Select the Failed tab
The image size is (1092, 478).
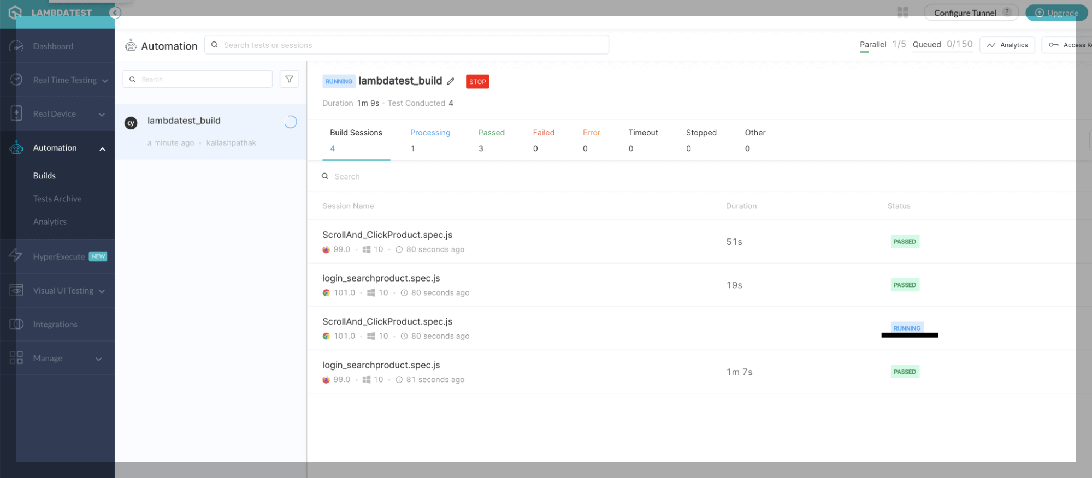[544, 140]
